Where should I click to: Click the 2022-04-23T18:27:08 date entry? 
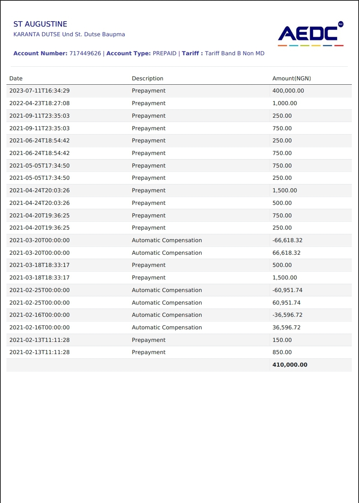pyautogui.click(x=39, y=103)
